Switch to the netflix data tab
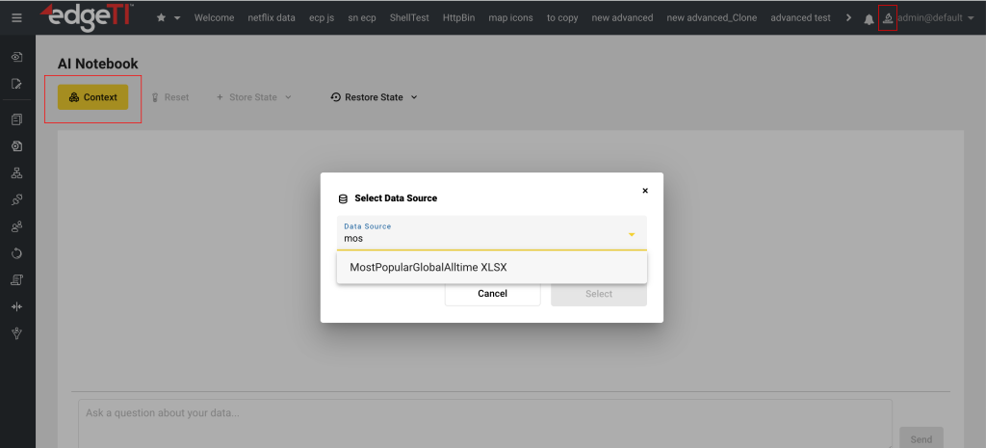The height and width of the screenshot is (448, 986). pyautogui.click(x=272, y=18)
